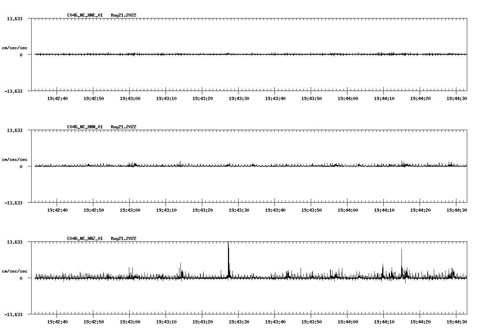The width and height of the screenshot is (493, 335).
Task: Click the cm/sec/sec unit label of HNZ plot
Action: pos(15,271)
